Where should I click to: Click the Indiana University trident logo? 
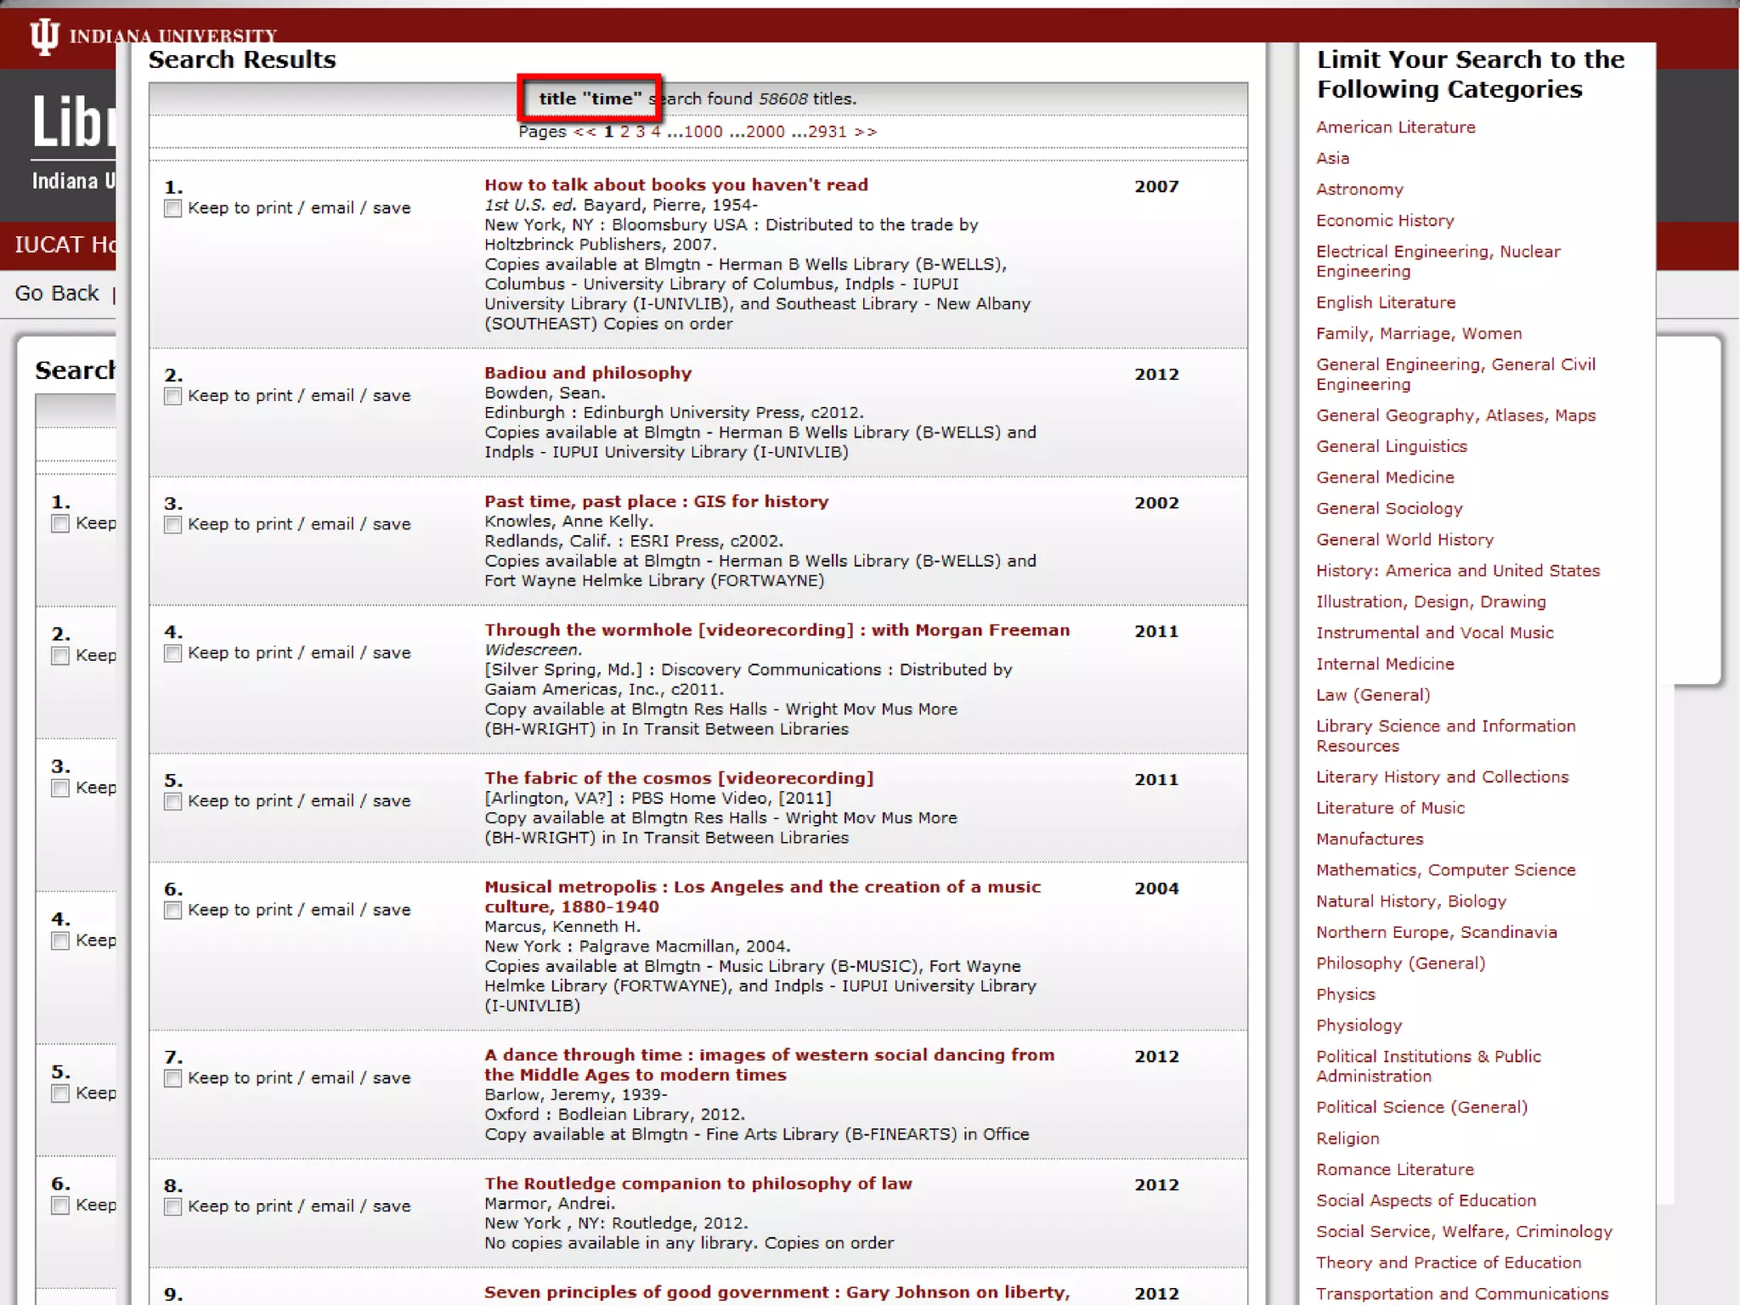[44, 37]
